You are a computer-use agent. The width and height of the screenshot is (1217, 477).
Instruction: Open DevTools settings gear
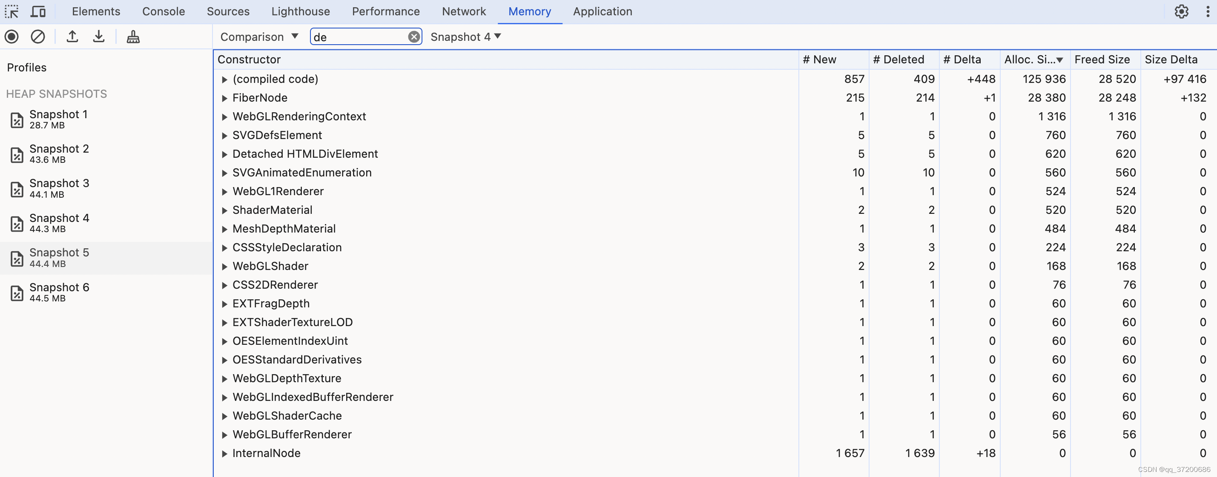pyautogui.click(x=1181, y=11)
